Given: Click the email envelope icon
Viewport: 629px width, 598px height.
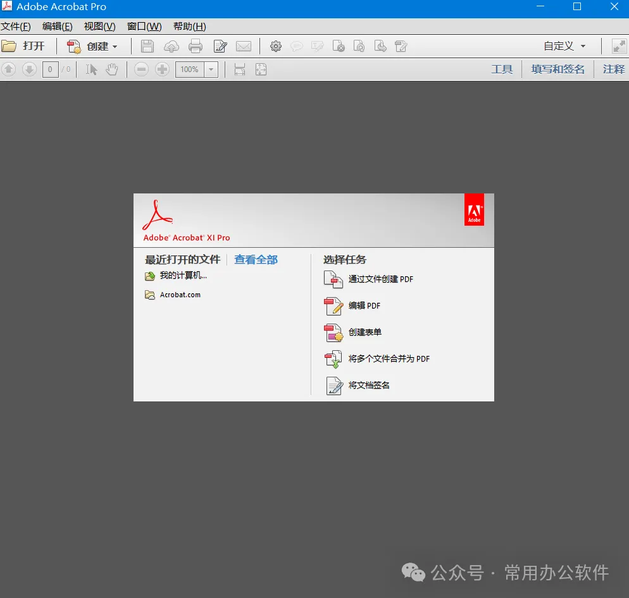Looking at the screenshot, I should coord(244,47).
